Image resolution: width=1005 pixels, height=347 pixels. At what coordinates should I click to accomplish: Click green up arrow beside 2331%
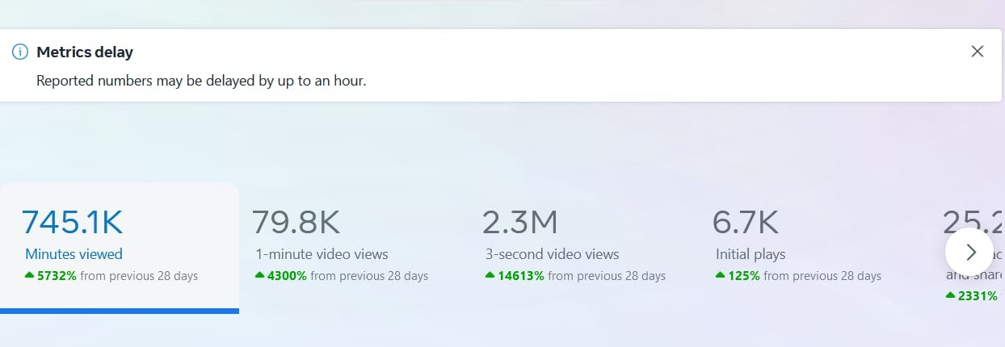pos(951,296)
